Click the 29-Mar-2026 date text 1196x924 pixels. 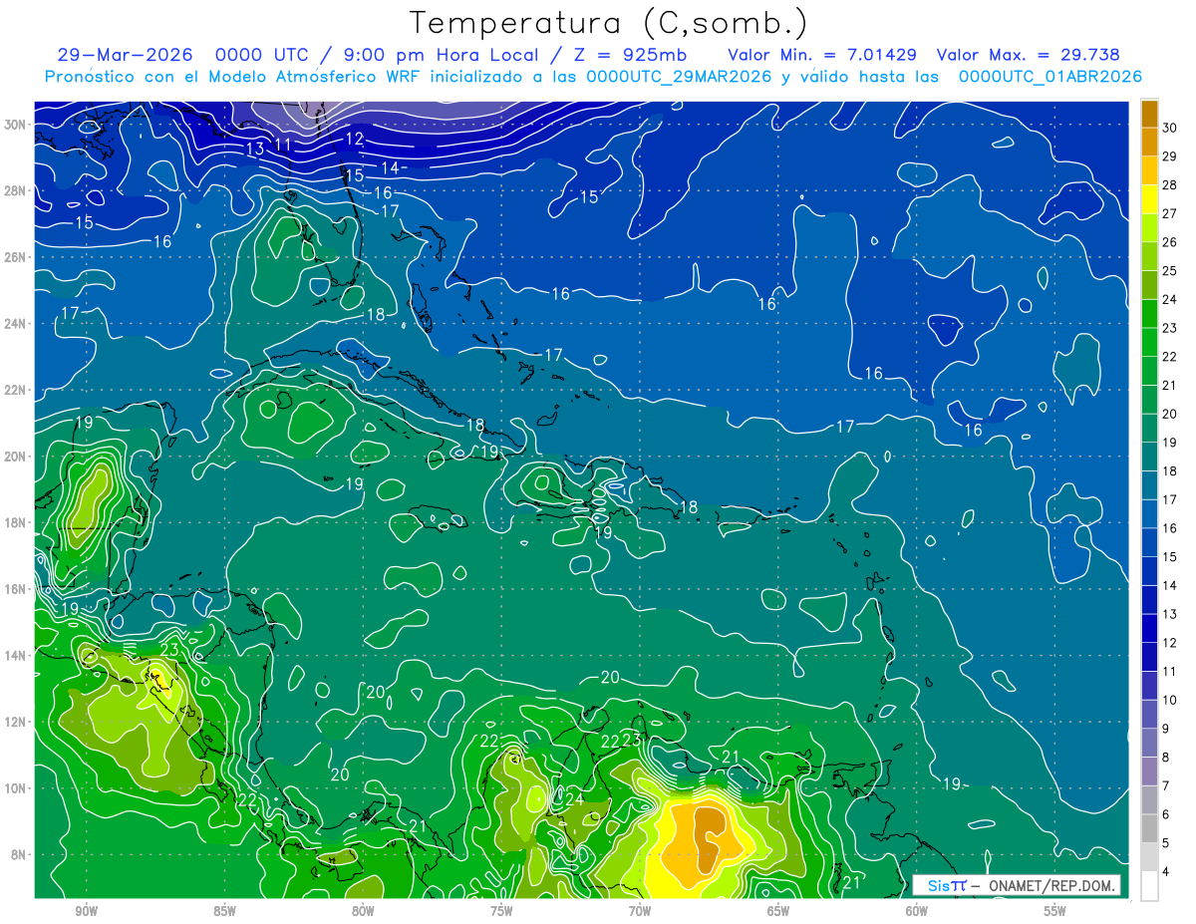pos(126,55)
